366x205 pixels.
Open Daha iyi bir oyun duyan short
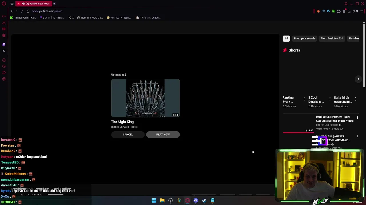point(343,99)
